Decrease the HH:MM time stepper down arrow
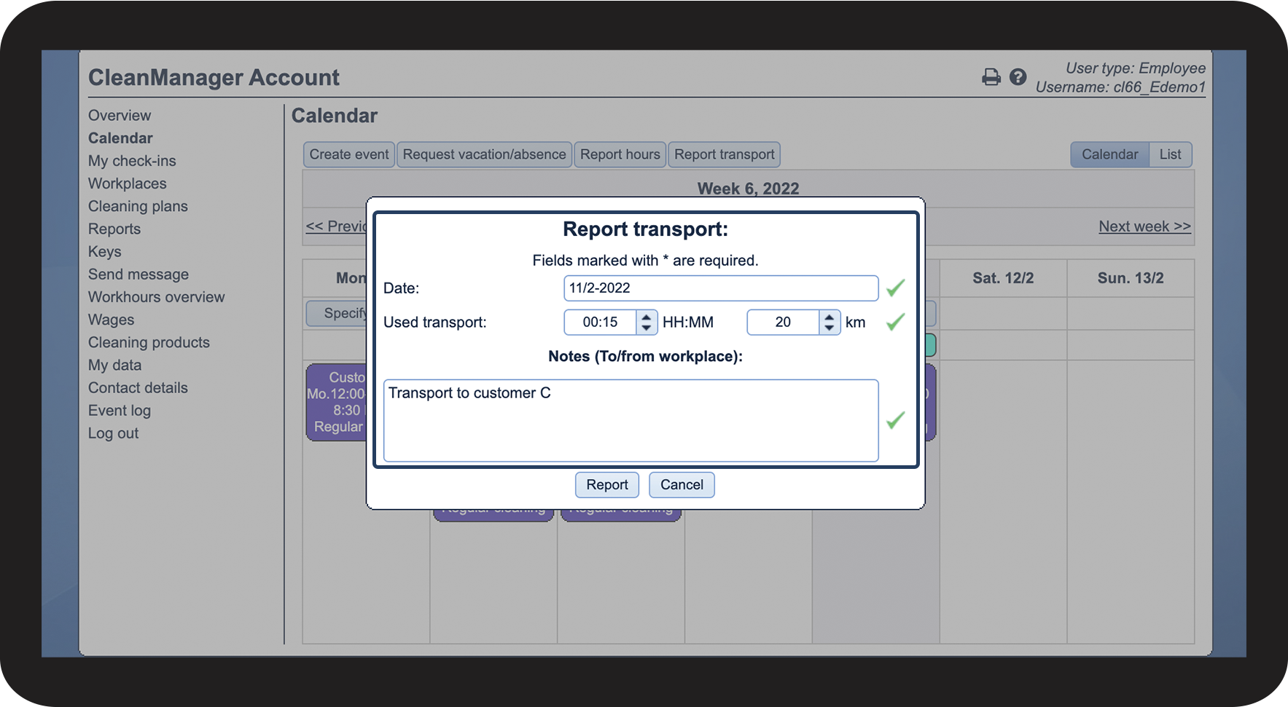 (646, 328)
